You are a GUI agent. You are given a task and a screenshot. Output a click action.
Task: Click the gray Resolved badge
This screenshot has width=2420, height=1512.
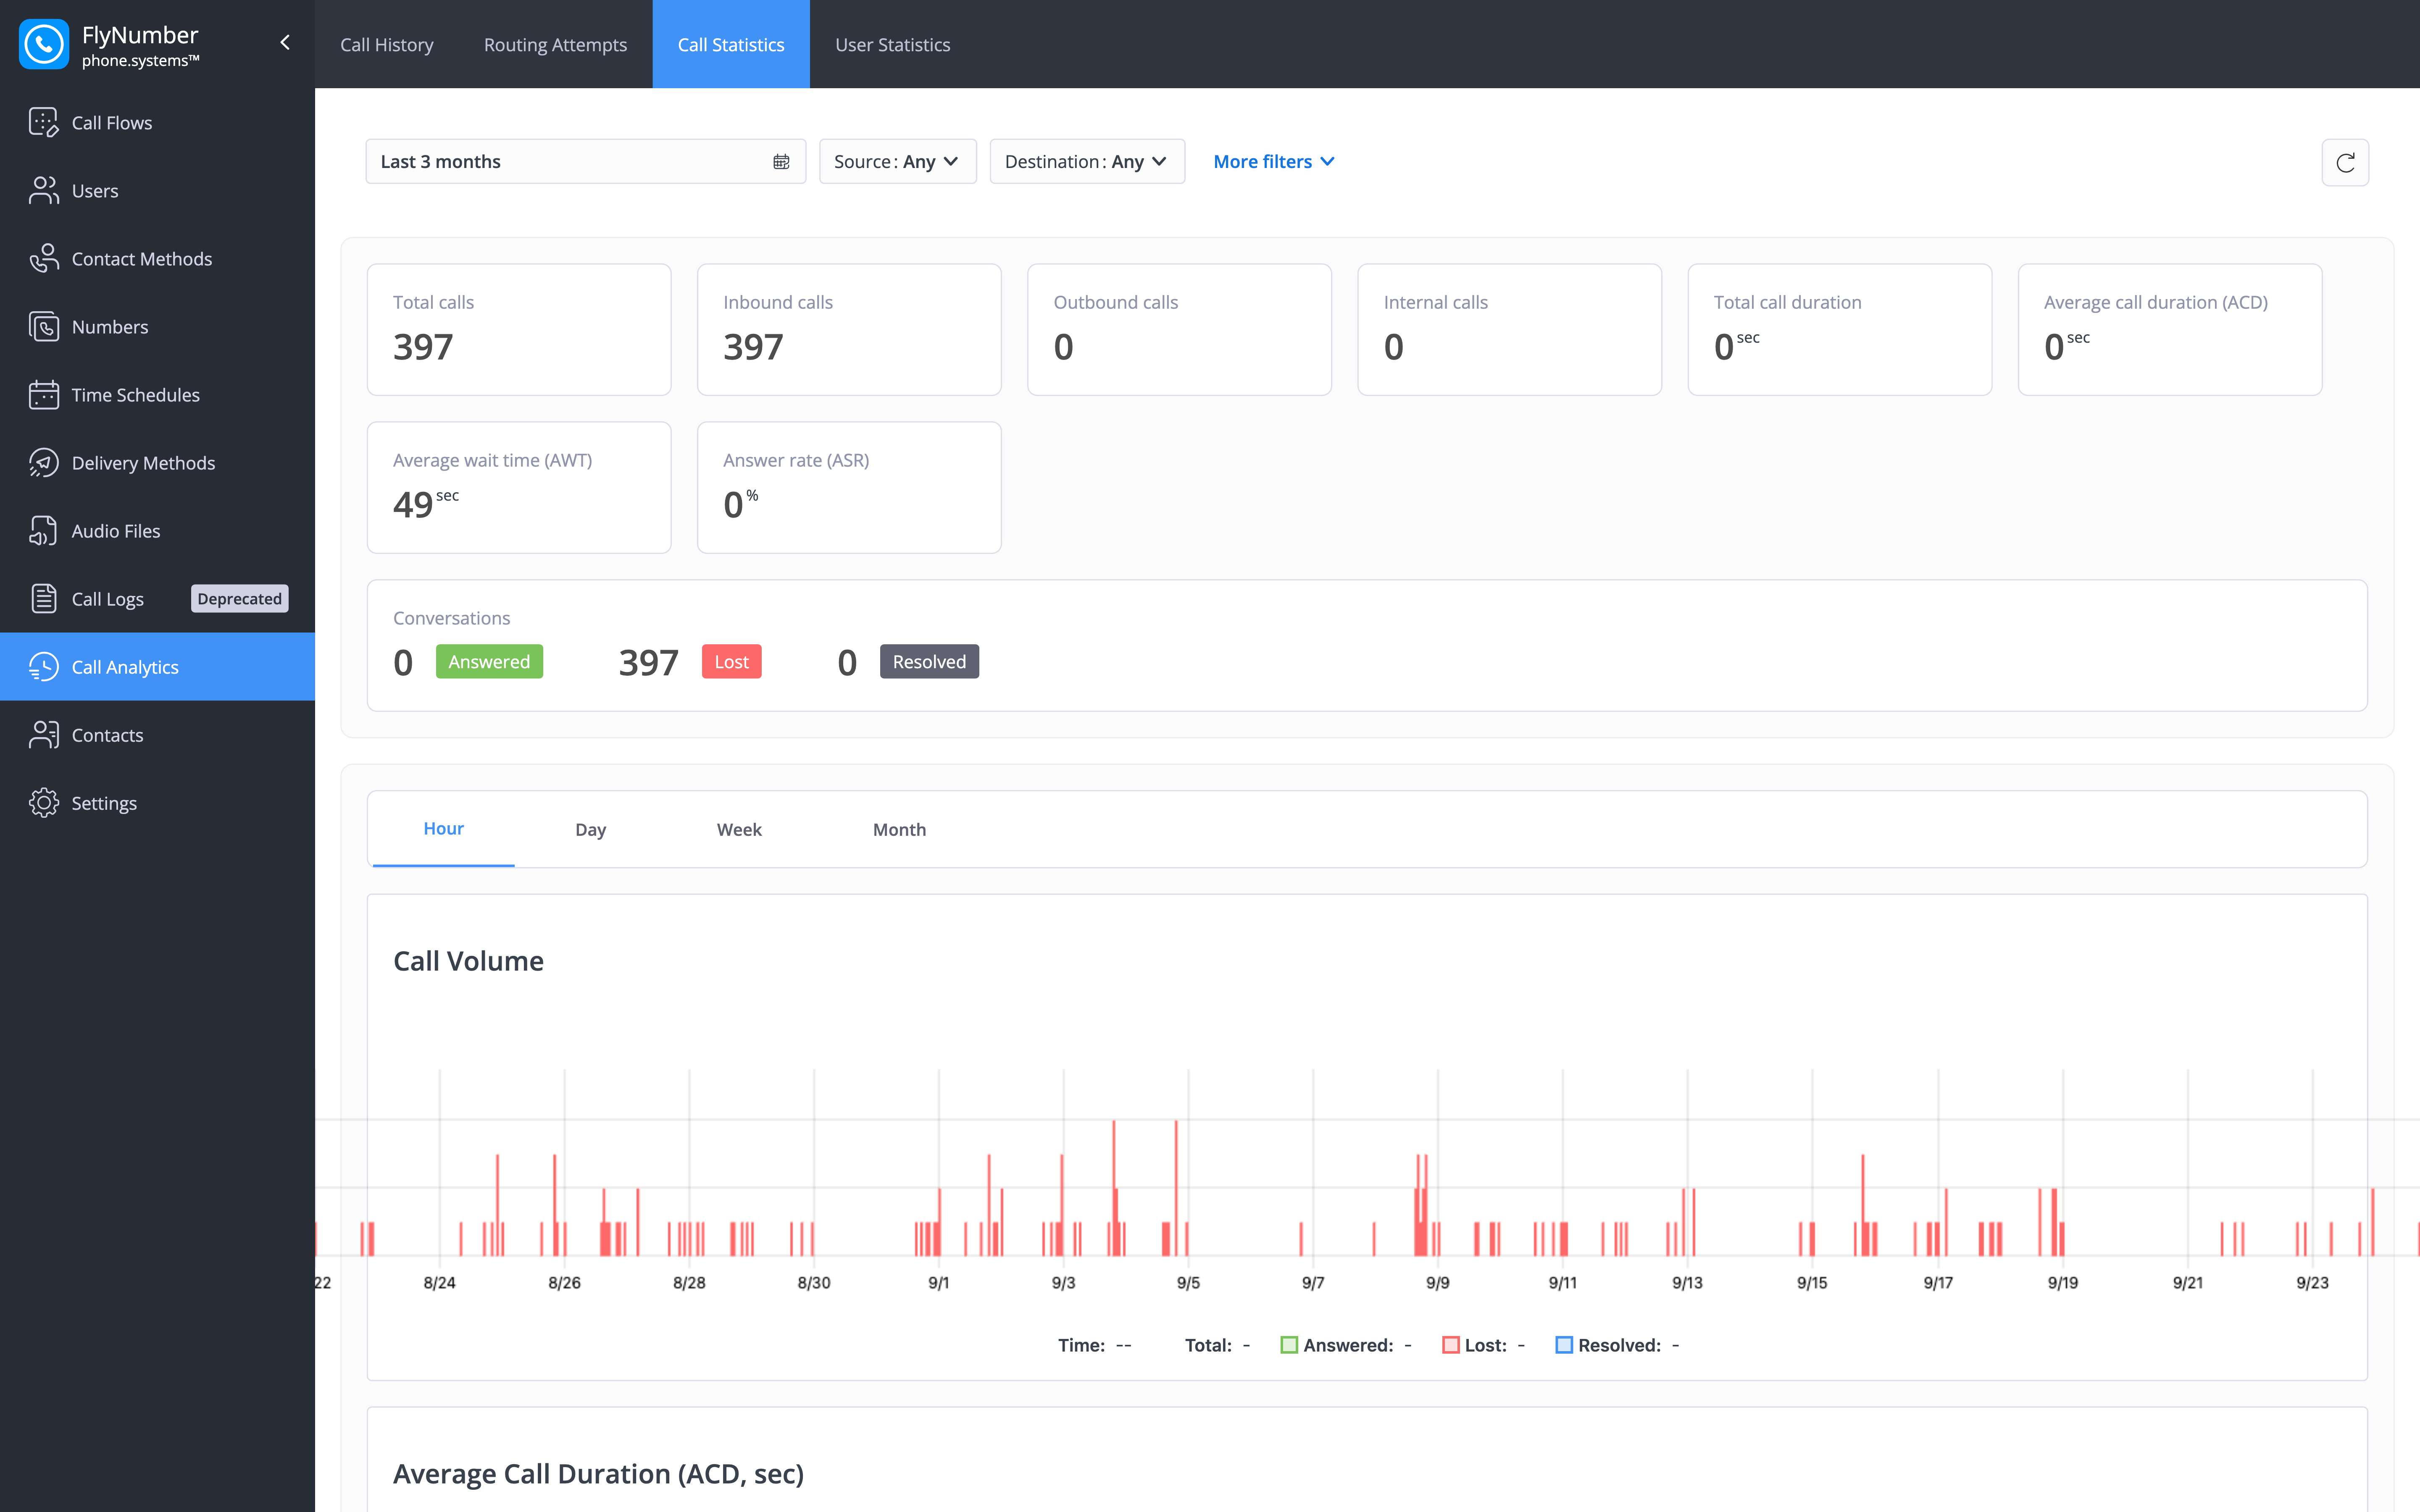tap(929, 661)
